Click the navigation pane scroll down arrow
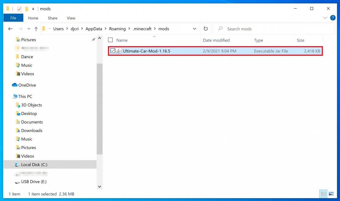The image size is (340, 201). click(99, 187)
